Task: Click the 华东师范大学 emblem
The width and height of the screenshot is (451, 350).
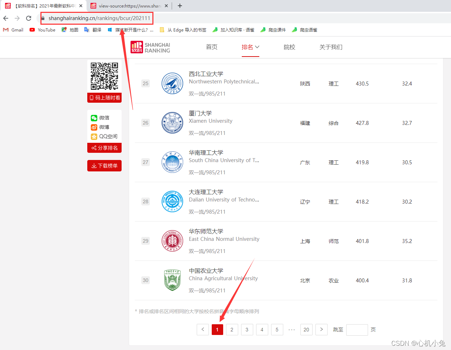Action: (x=172, y=241)
